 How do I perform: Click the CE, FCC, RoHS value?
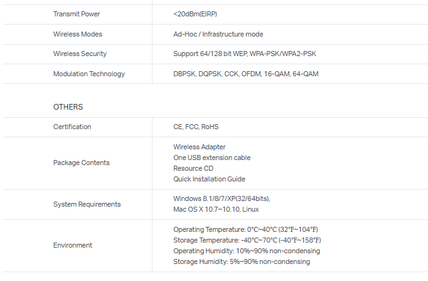(x=196, y=127)
